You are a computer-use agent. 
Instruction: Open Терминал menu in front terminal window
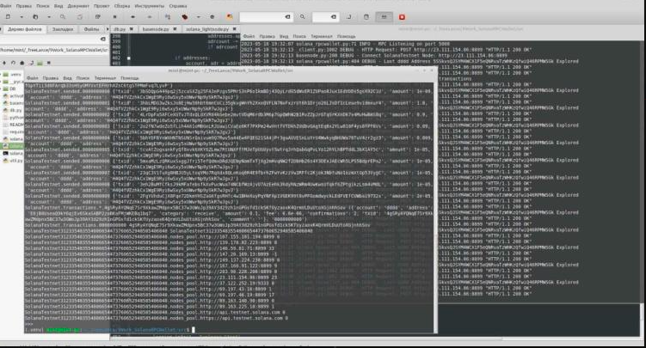(105, 77)
